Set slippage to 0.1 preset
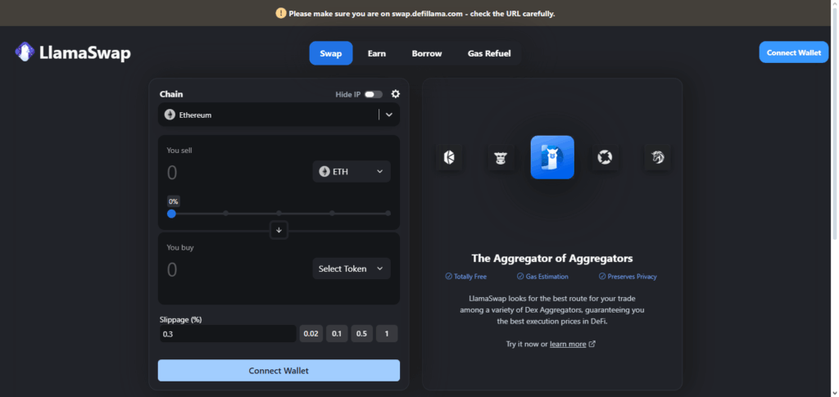The width and height of the screenshot is (839, 397). 337,334
